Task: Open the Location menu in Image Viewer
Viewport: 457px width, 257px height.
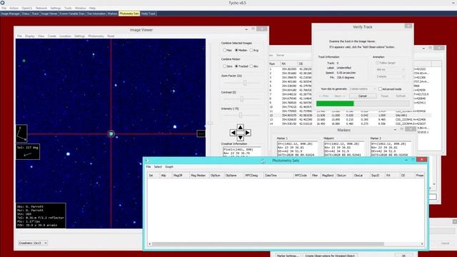Action: [x=65, y=36]
